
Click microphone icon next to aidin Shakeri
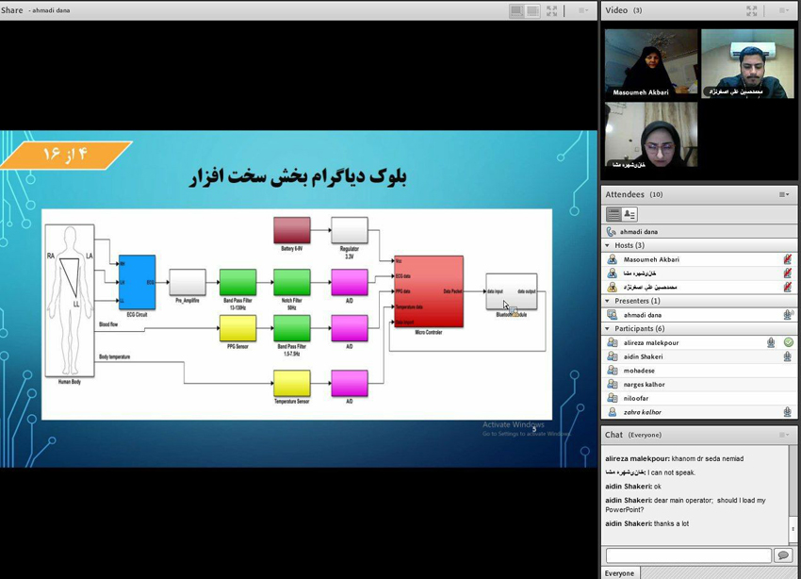click(x=788, y=357)
